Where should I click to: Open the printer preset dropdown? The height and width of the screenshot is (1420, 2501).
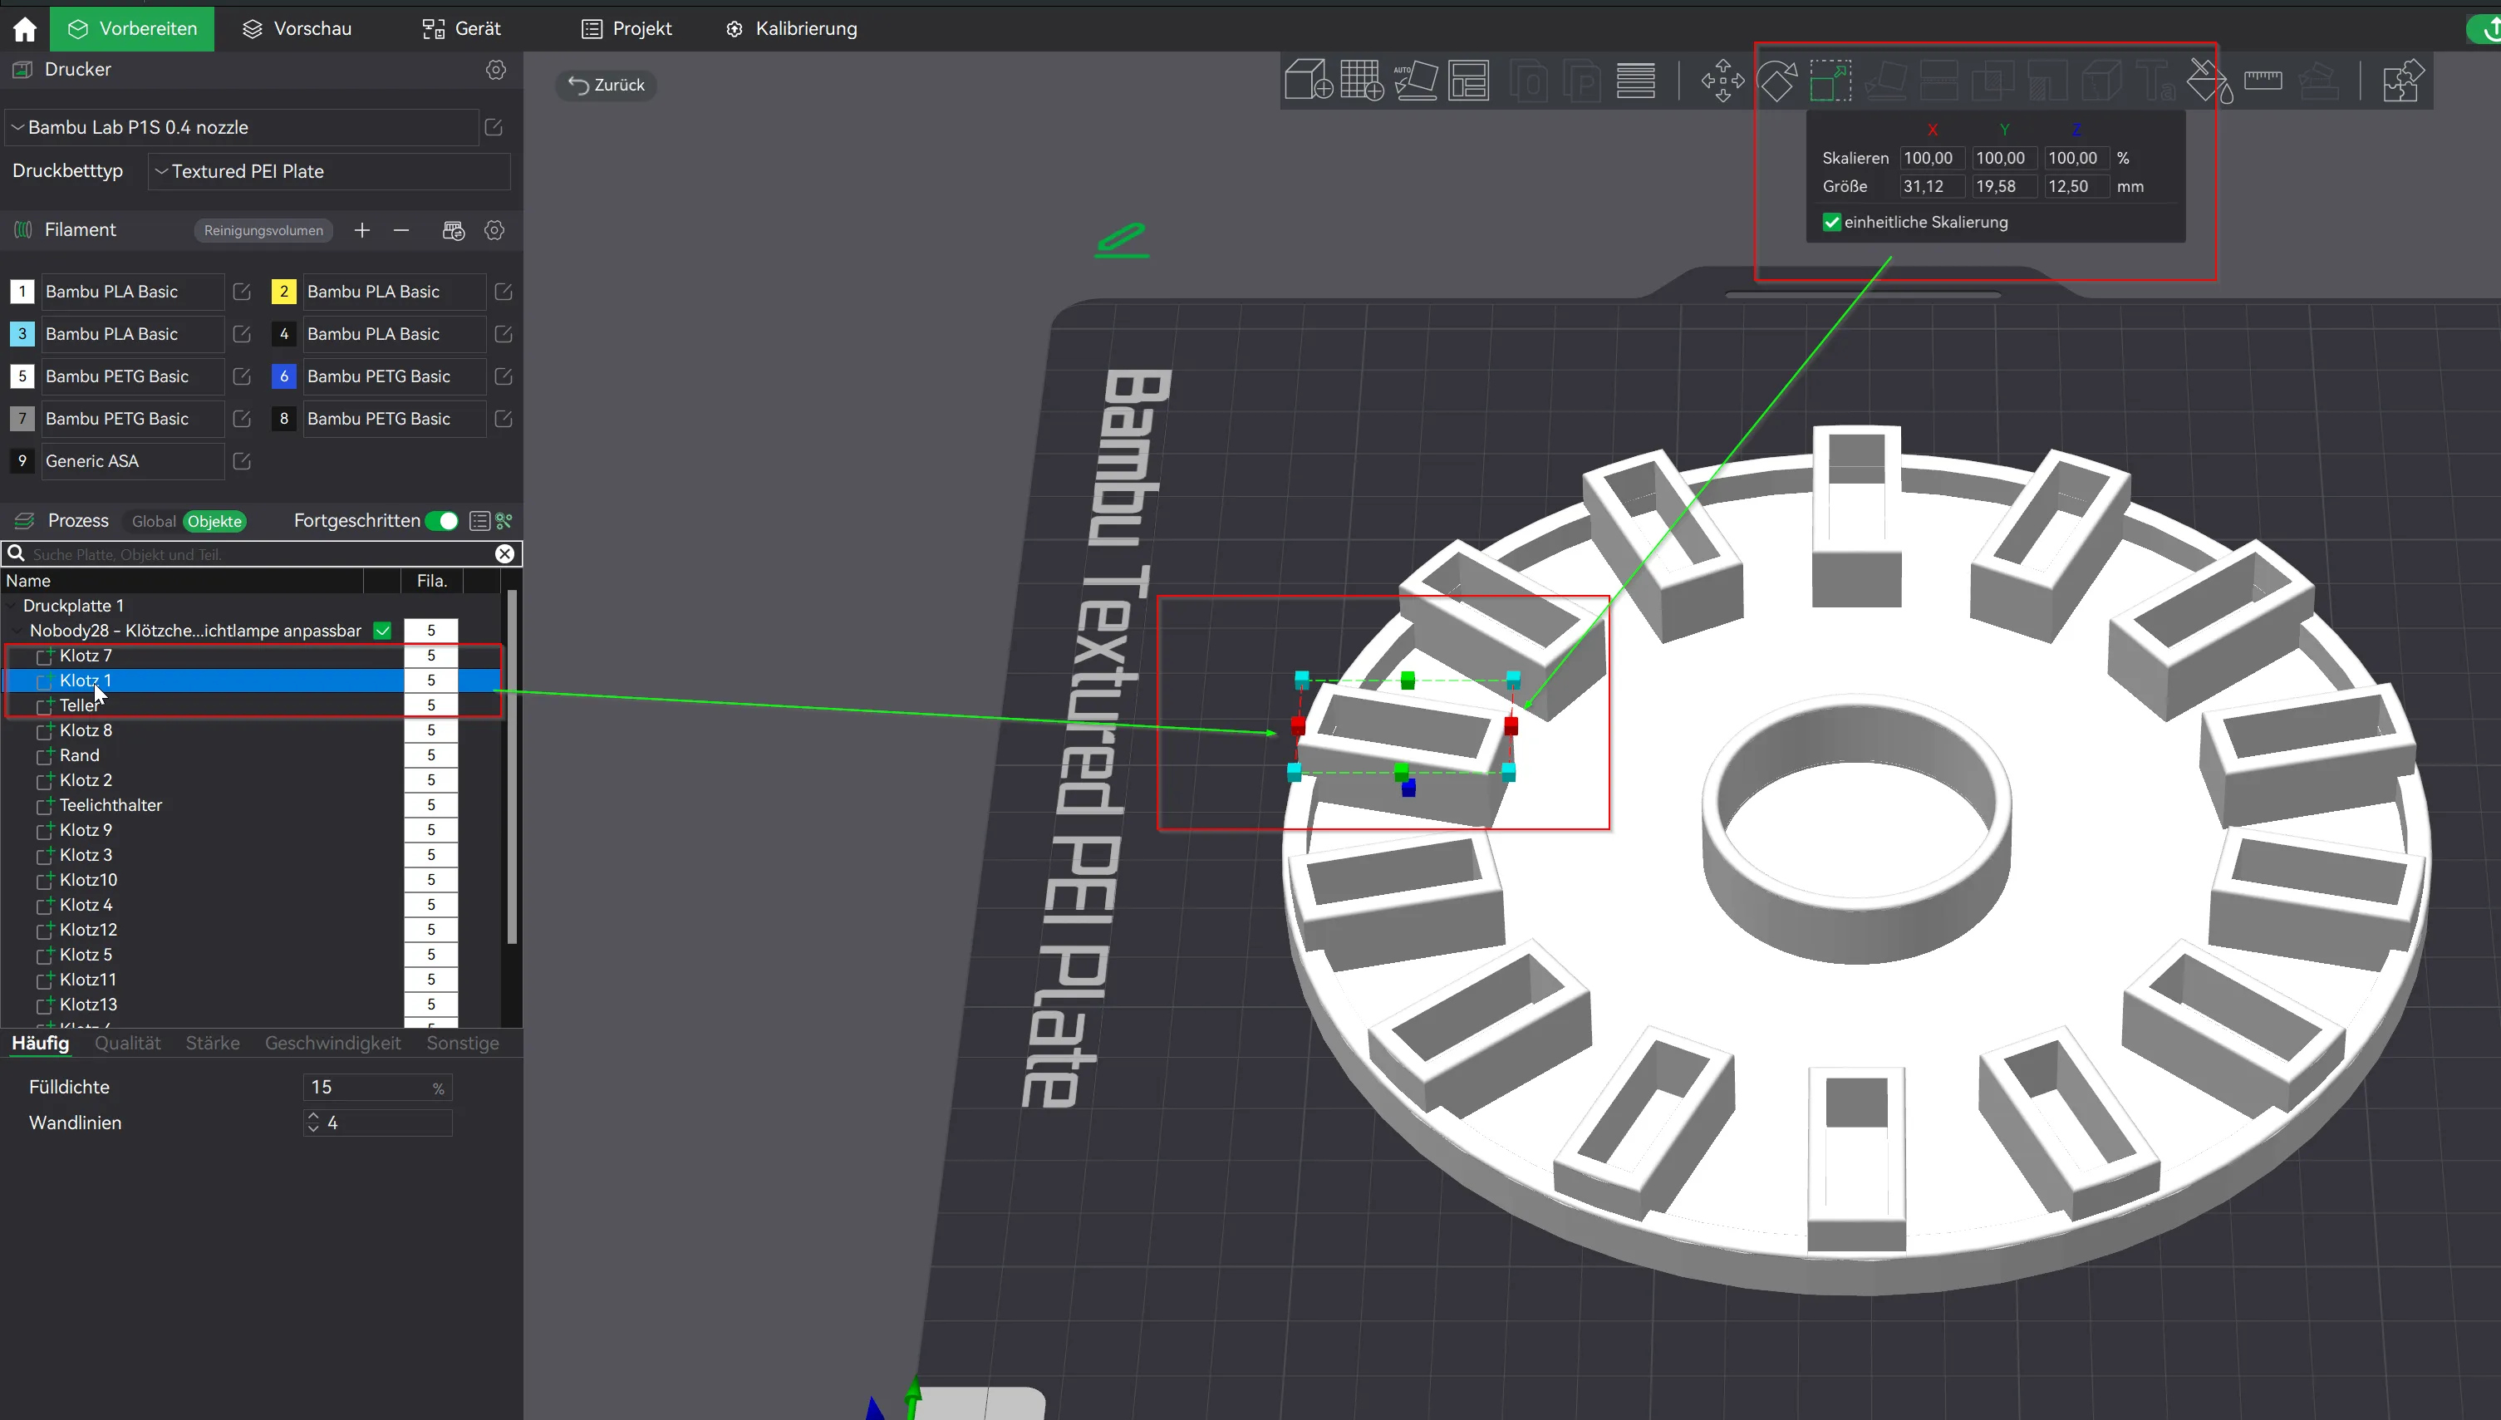(242, 128)
